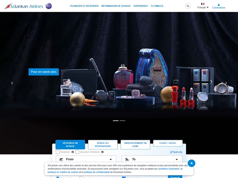Select the second carousel slide indicator

coord(122,121)
